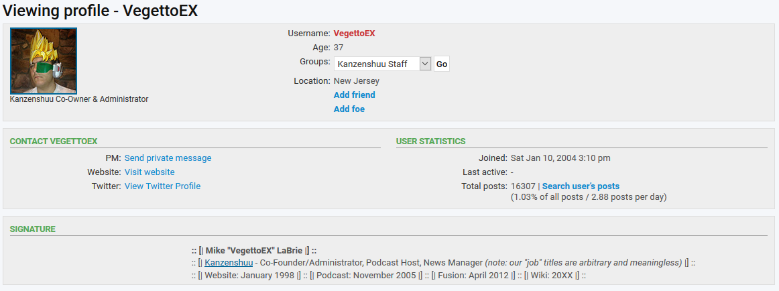Click the SIGNATURE section heading
779x291 pixels.
pos(33,229)
